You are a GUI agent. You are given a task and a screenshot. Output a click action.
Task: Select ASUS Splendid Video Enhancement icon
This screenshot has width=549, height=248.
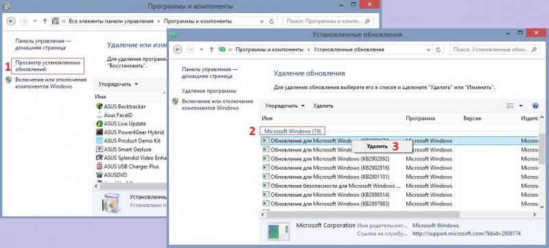(x=99, y=158)
